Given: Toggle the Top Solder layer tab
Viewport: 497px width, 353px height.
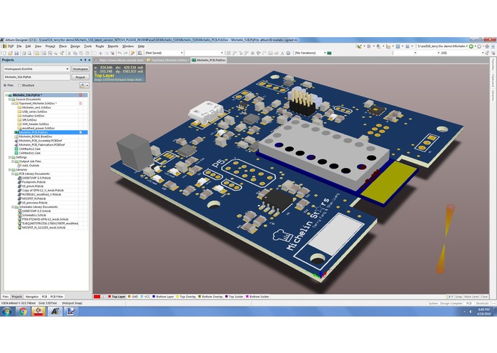Looking at the screenshot, I should coord(235,297).
